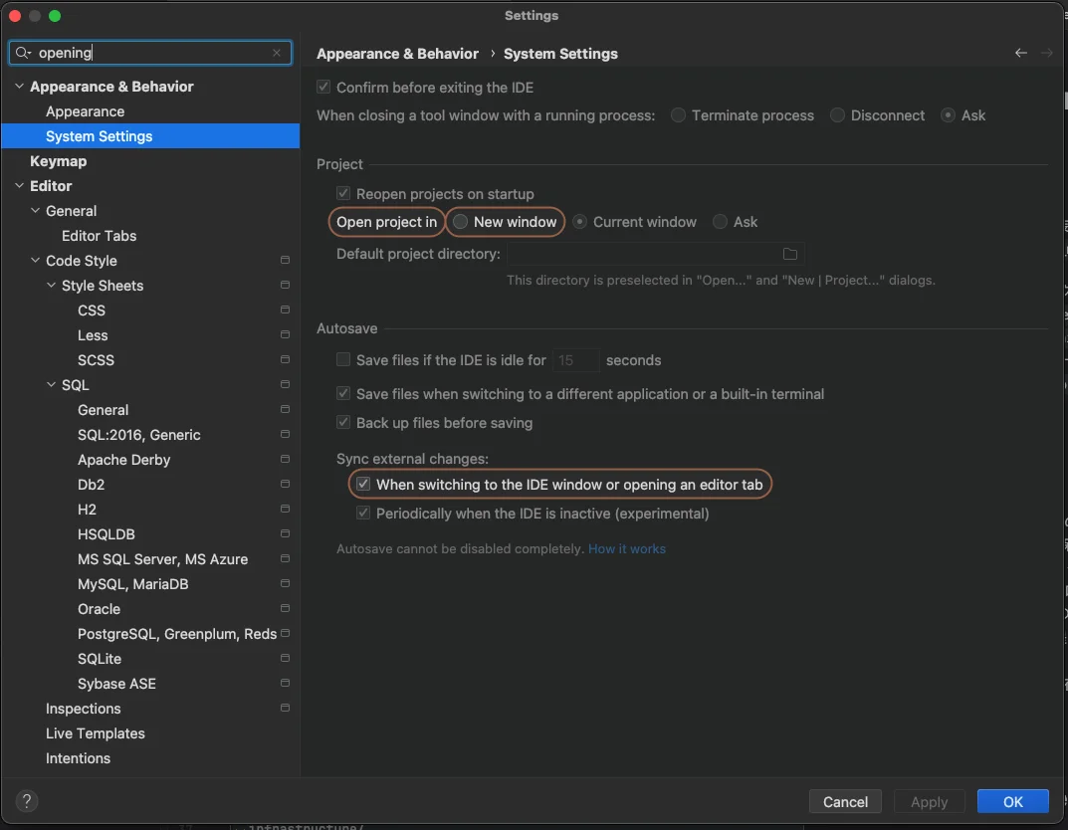The width and height of the screenshot is (1068, 830).
Task: Uncheck 'Back up files before saving'
Action: [x=342, y=423]
